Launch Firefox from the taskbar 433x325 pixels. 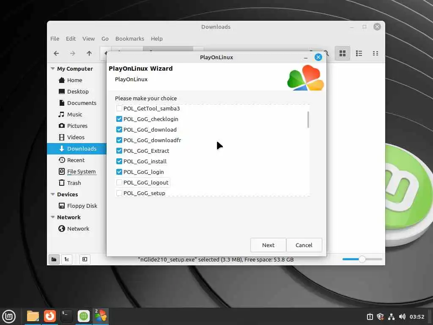click(x=50, y=316)
